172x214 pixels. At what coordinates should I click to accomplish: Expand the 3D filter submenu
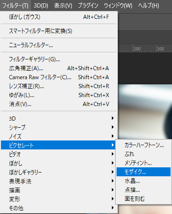pos(59,118)
